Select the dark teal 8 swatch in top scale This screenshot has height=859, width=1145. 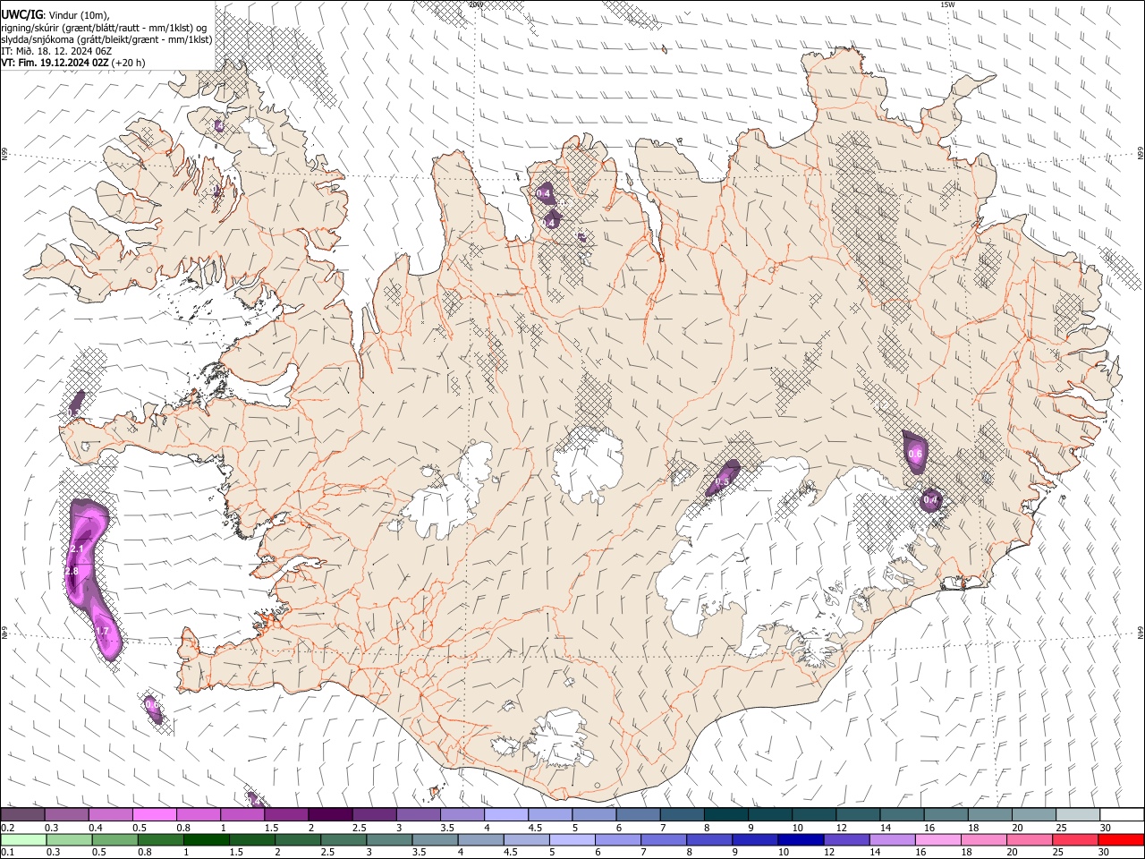[x=725, y=814]
